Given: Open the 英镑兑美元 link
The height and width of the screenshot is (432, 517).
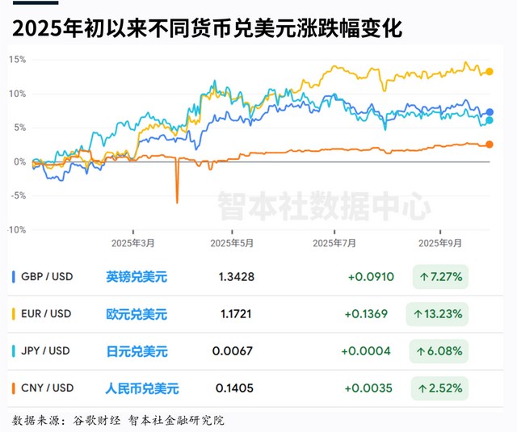Looking at the screenshot, I should [136, 277].
